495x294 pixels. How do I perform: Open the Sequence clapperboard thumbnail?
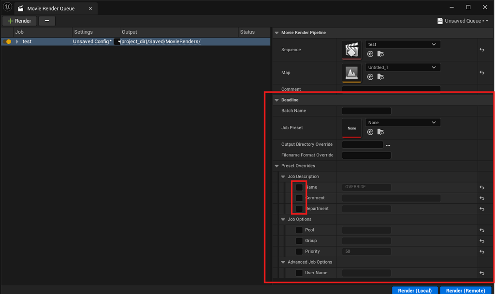coord(351,49)
